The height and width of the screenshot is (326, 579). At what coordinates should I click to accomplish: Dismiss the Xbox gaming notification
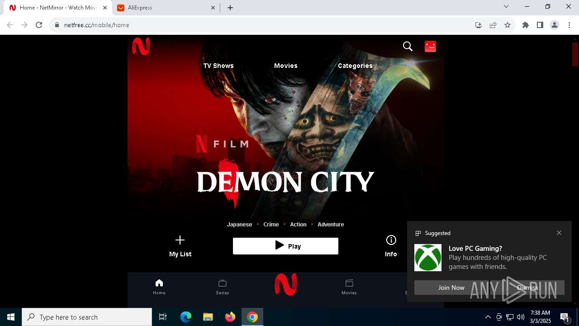tap(527, 288)
